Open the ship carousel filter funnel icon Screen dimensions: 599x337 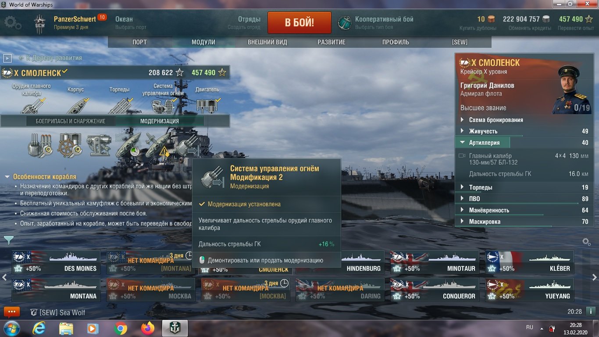coord(9,240)
